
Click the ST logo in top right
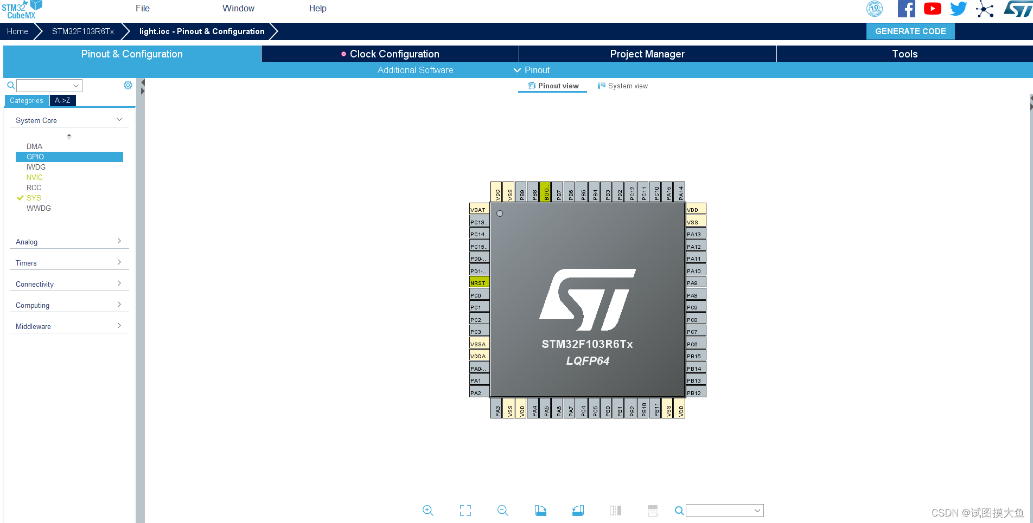coord(1017,9)
